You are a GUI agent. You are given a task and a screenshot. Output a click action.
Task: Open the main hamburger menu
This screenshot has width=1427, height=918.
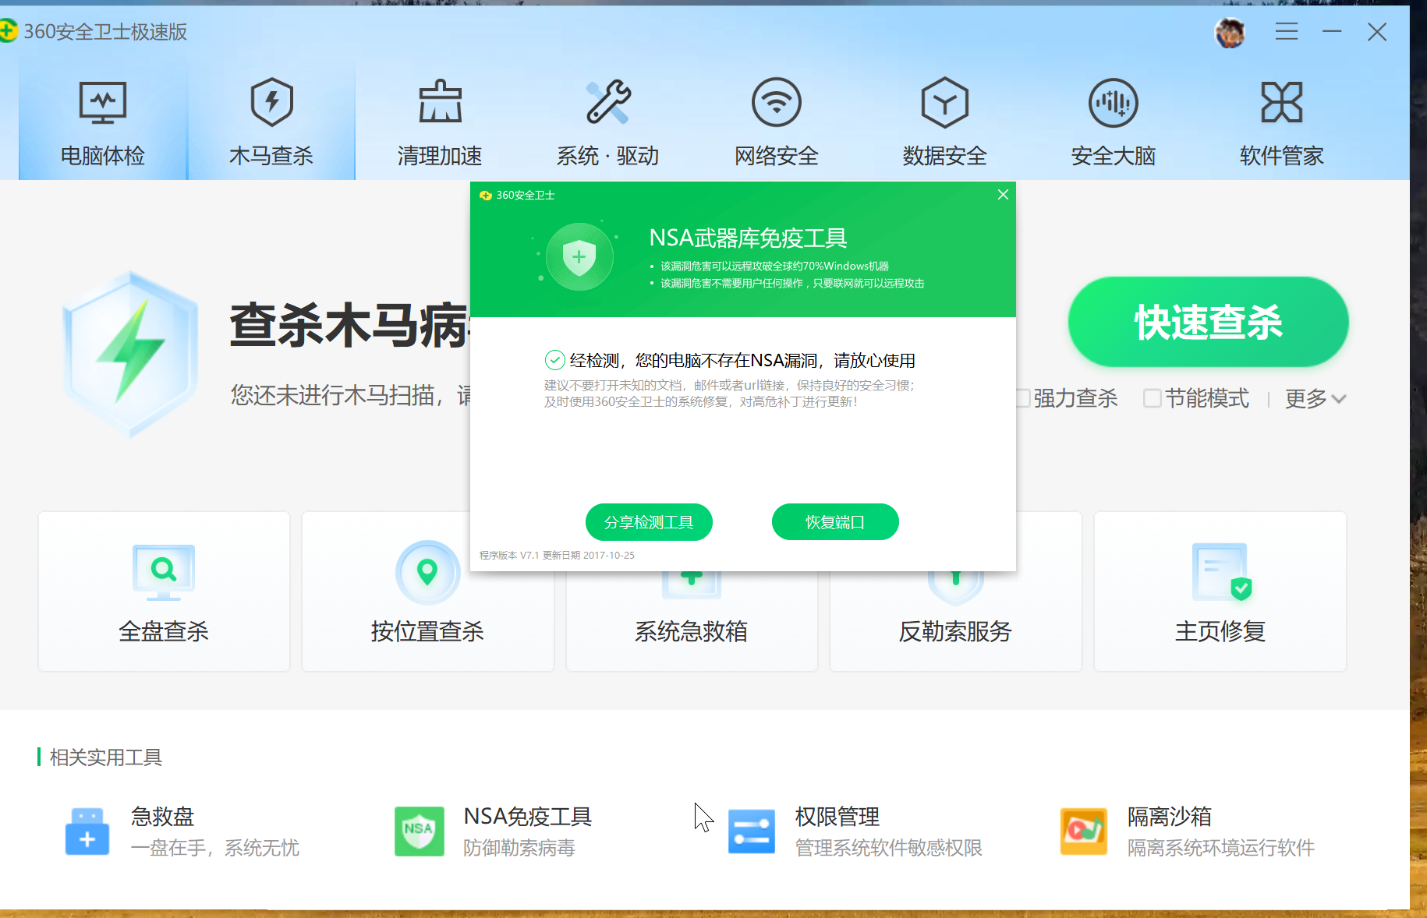[1287, 31]
